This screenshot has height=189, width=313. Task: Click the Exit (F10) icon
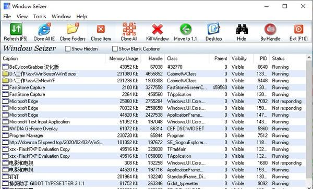tap(298, 29)
